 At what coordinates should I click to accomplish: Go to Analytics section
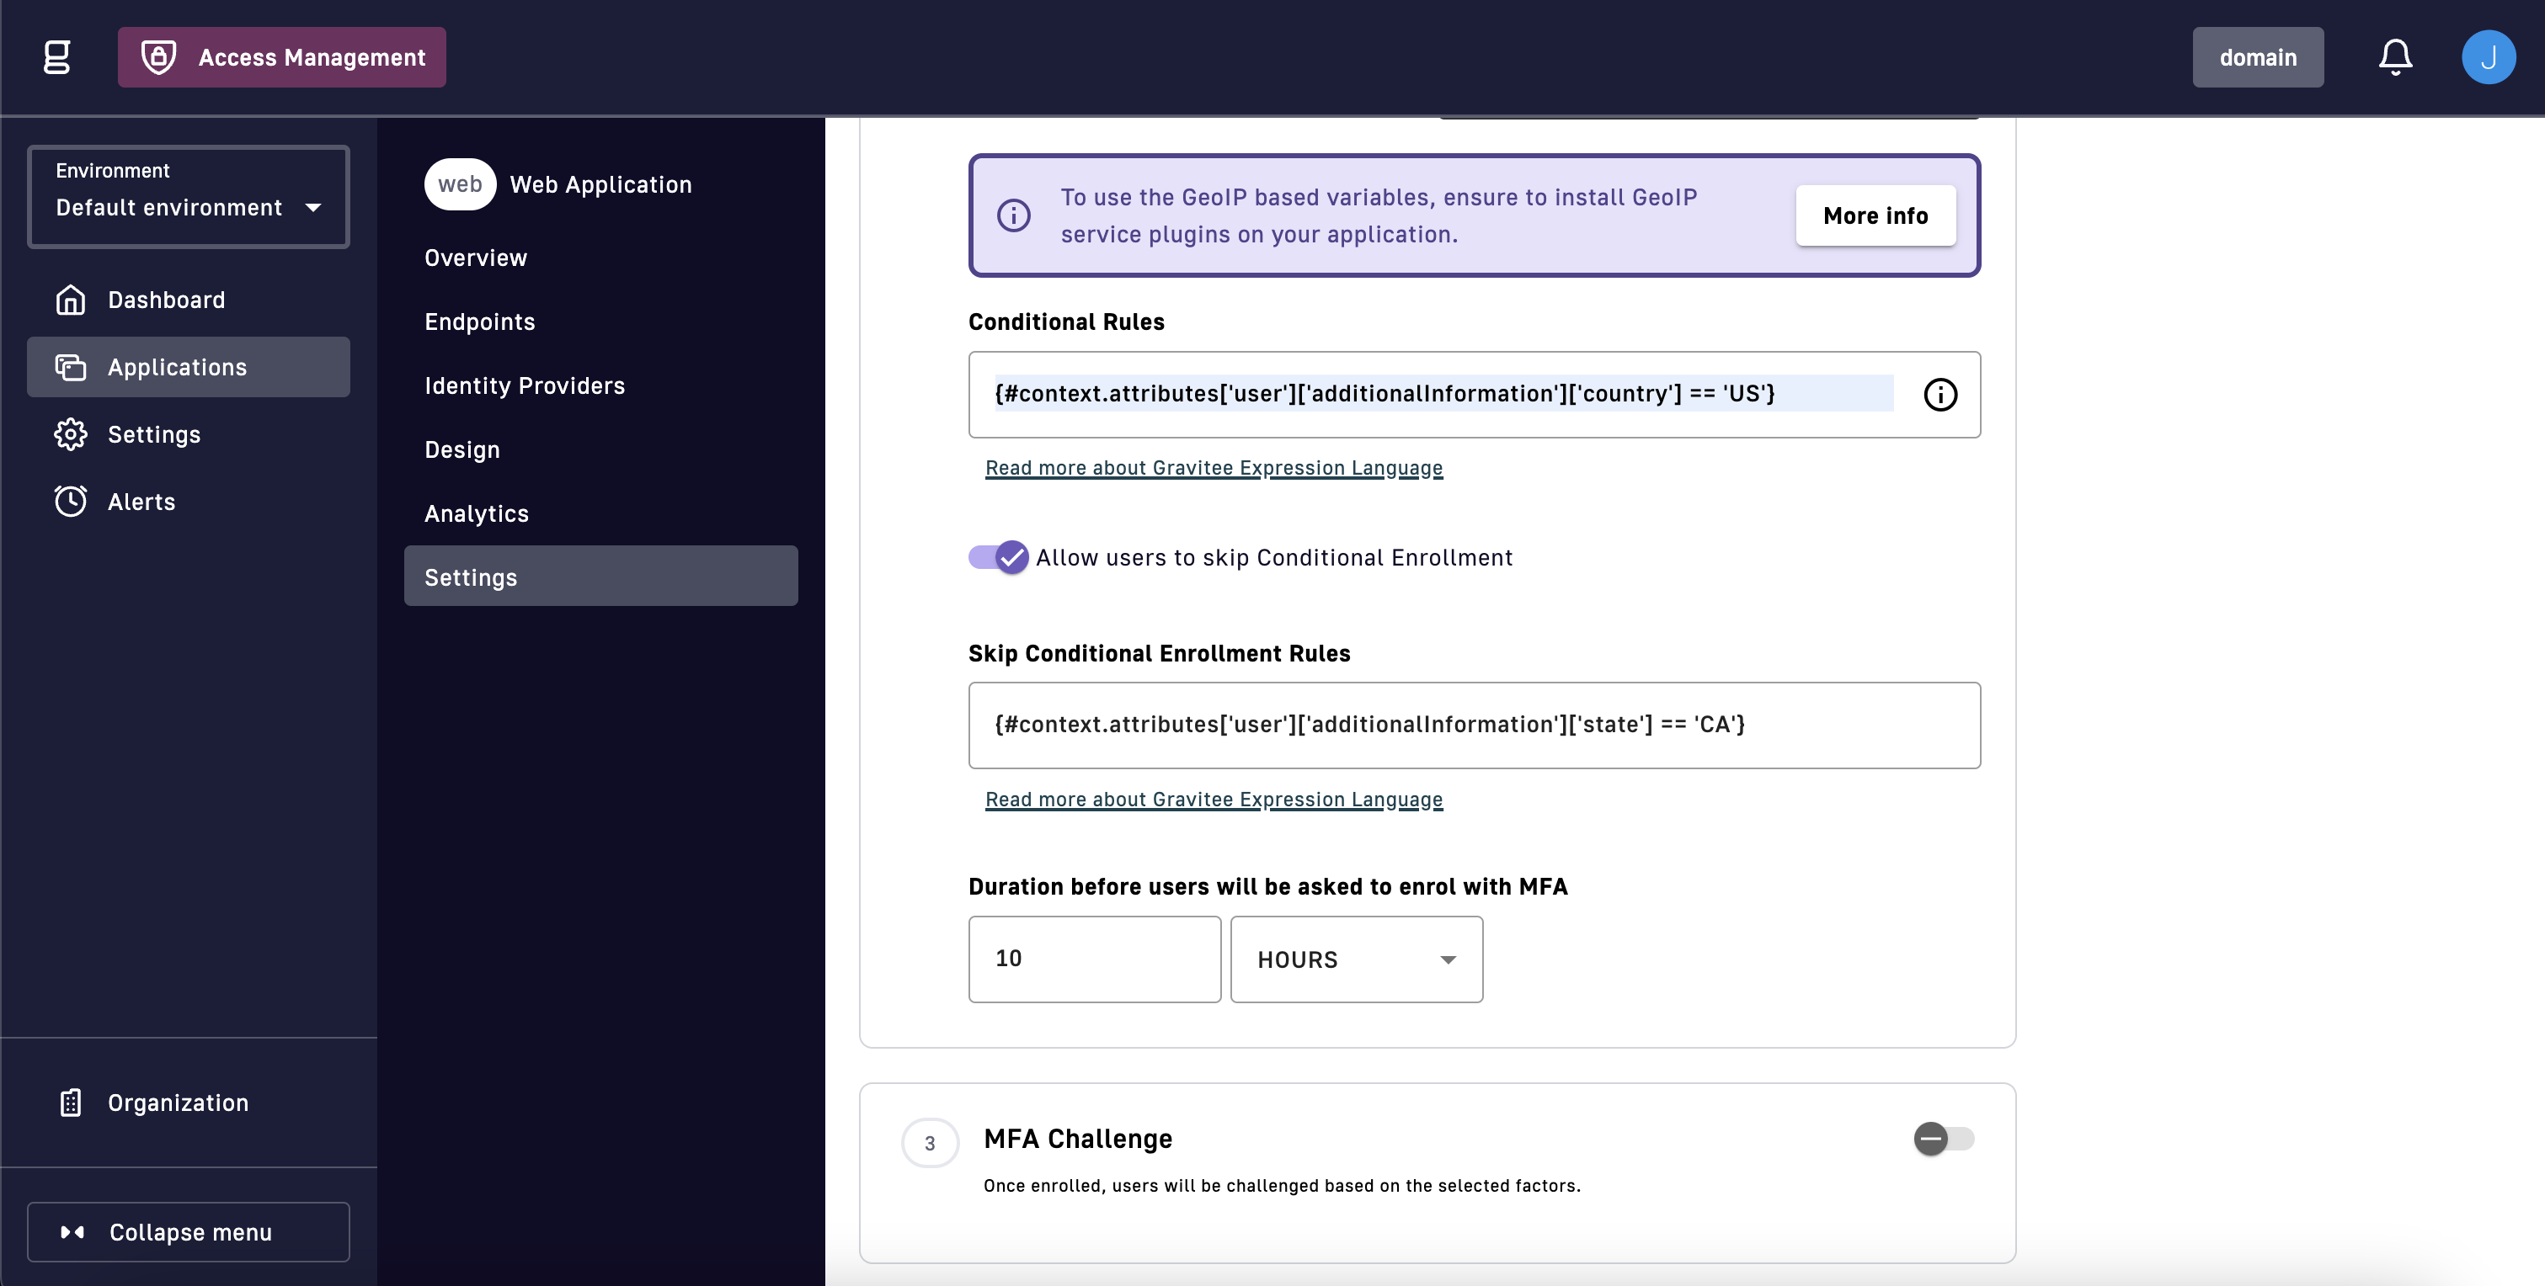[x=476, y=513]
